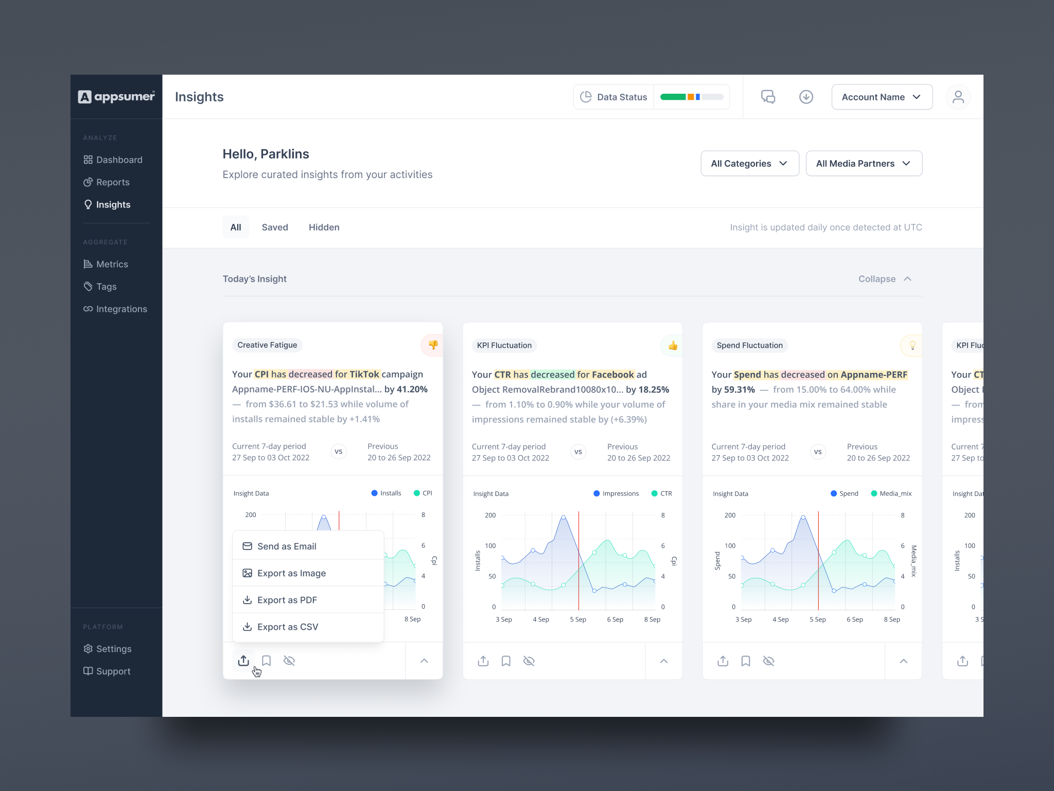
Task: Click the Spend Fluctuation tag
Action: tap(749, 346)
